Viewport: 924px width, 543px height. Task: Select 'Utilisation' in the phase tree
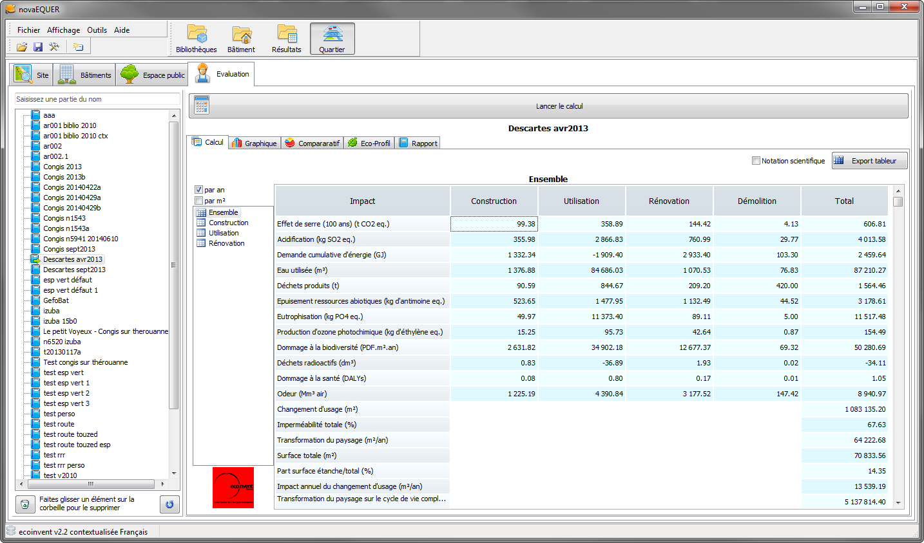click(224, 233)
